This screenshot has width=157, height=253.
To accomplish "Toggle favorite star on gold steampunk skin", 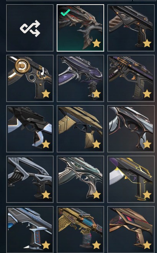I will click(x=96, y=245).
